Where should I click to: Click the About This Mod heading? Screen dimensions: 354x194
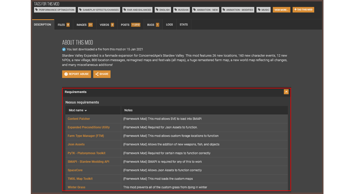tap(77, 42)
